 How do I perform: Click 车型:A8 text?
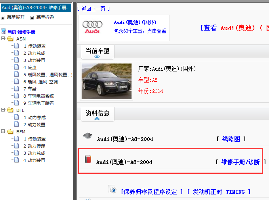[x=148, y=80]
